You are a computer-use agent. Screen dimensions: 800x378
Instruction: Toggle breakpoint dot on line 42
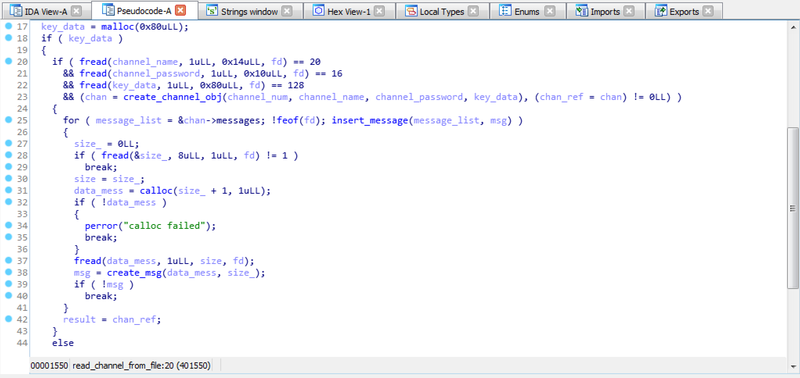pos(9,319)
